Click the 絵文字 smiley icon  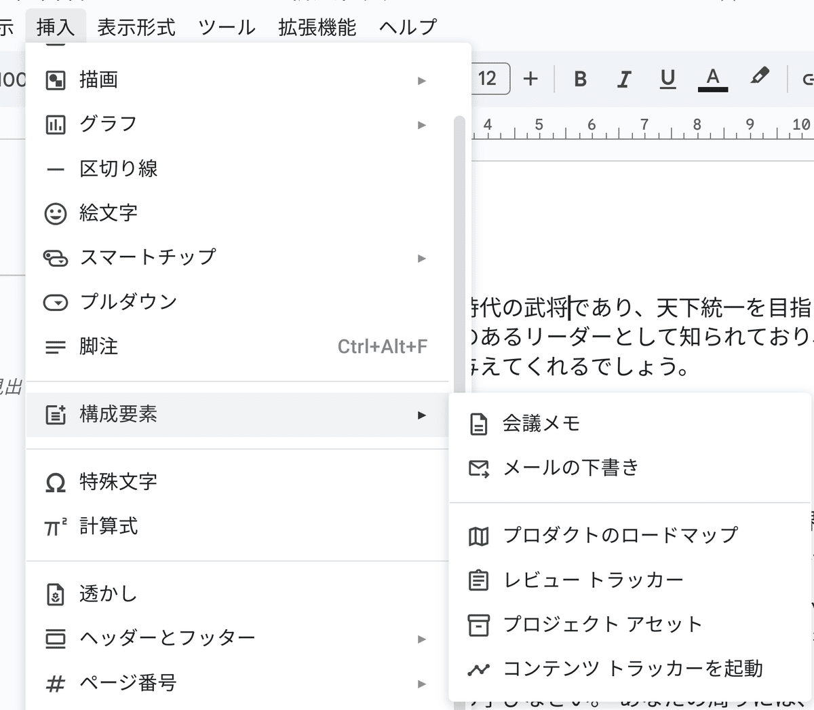point(56,214)
